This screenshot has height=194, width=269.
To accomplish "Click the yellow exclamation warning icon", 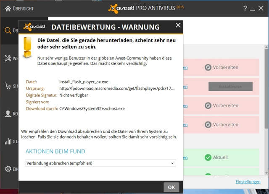I will [27, 47].
